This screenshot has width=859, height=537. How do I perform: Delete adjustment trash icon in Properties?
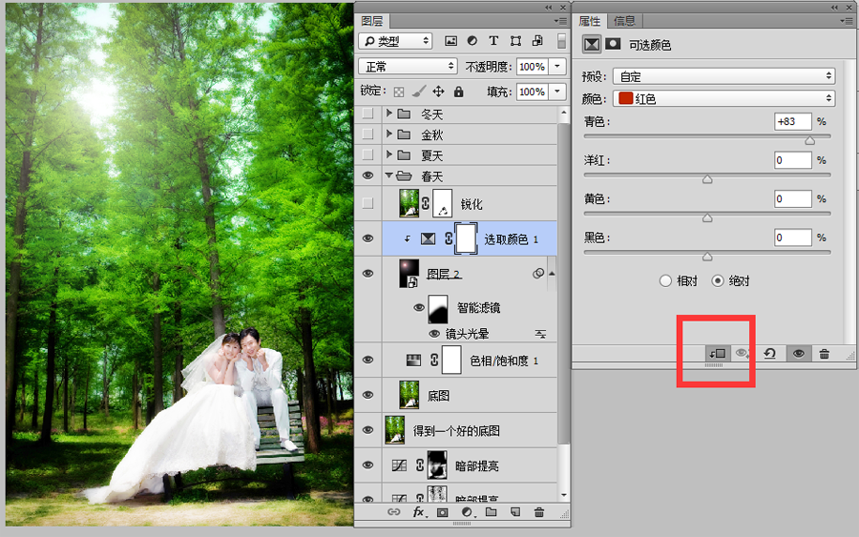coord(824,354)
